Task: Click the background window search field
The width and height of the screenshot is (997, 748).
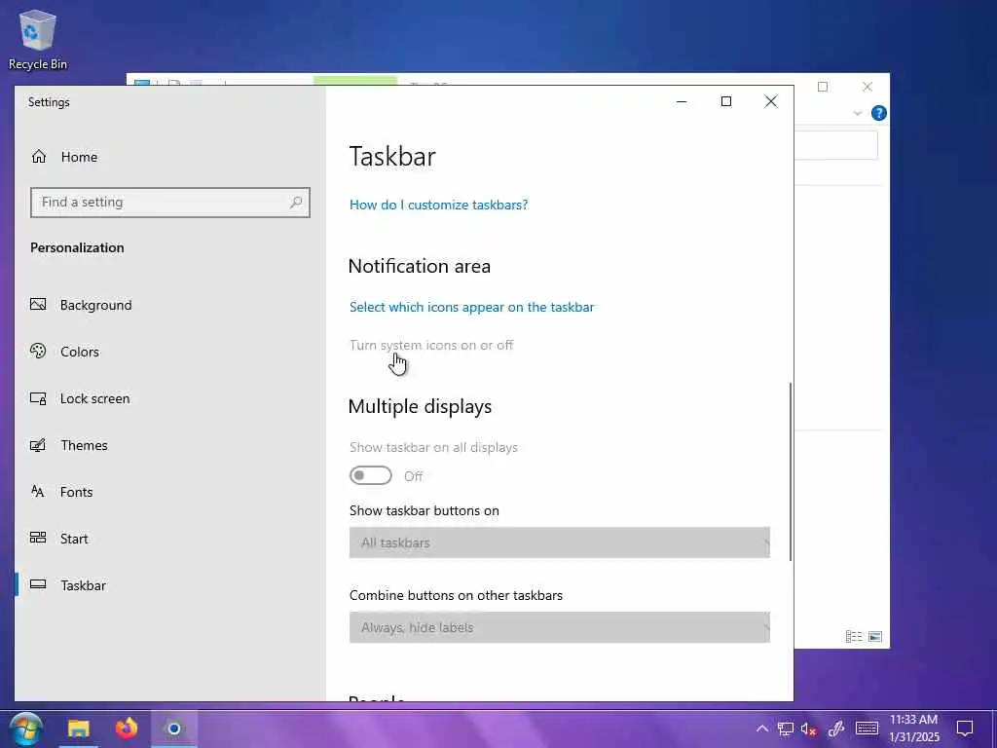Action: [836, 146]
